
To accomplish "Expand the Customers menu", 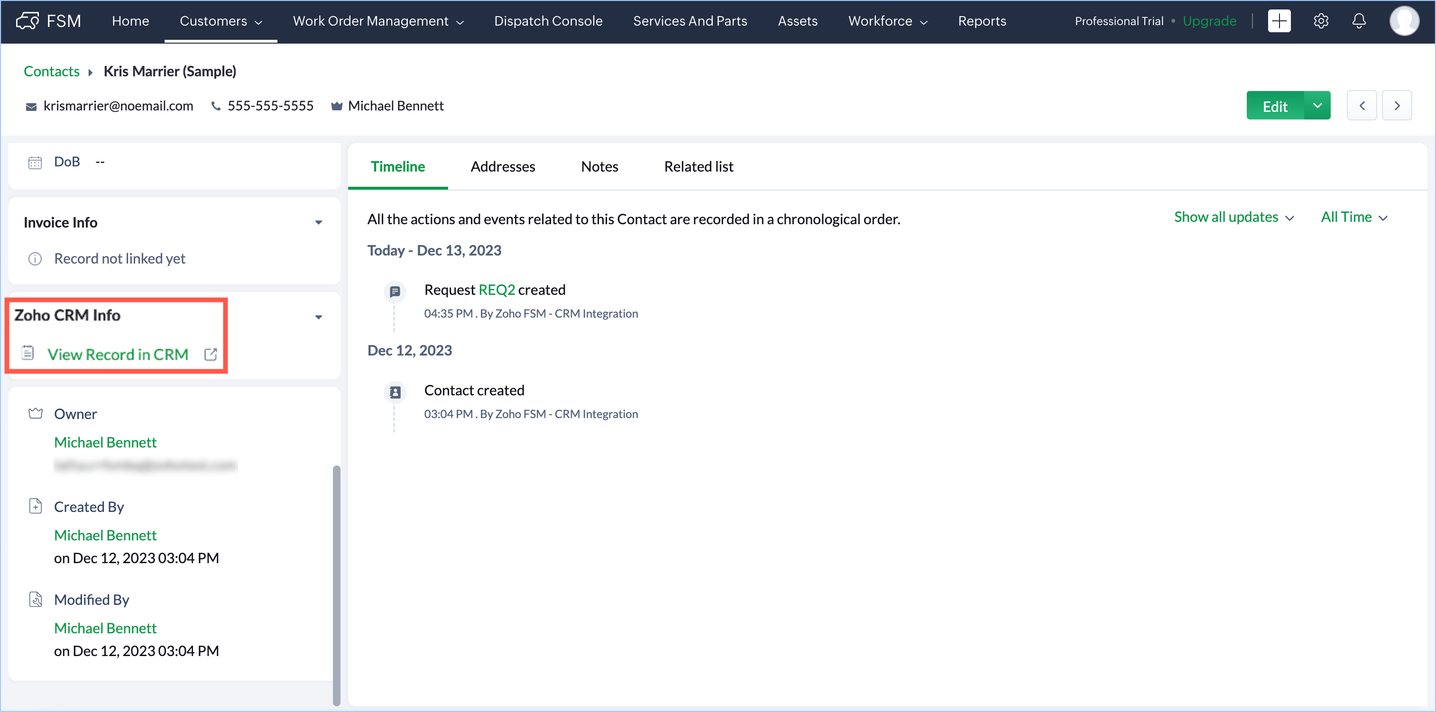I will coord(221,21).
